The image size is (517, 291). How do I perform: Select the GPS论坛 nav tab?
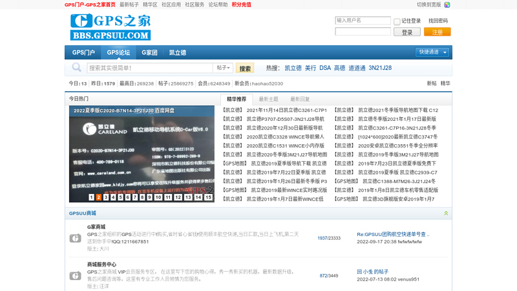tap(118, 52)
